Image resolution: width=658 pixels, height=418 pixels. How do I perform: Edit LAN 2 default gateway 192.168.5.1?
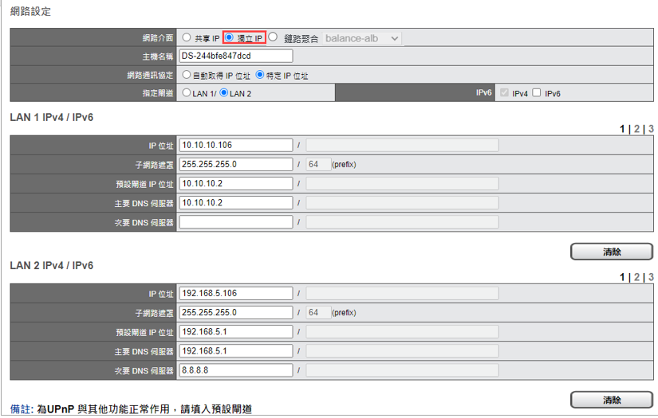click(x=236, y=332)
